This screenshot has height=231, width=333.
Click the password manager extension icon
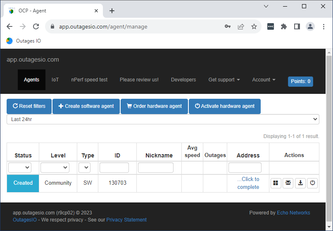click(271, 26)
